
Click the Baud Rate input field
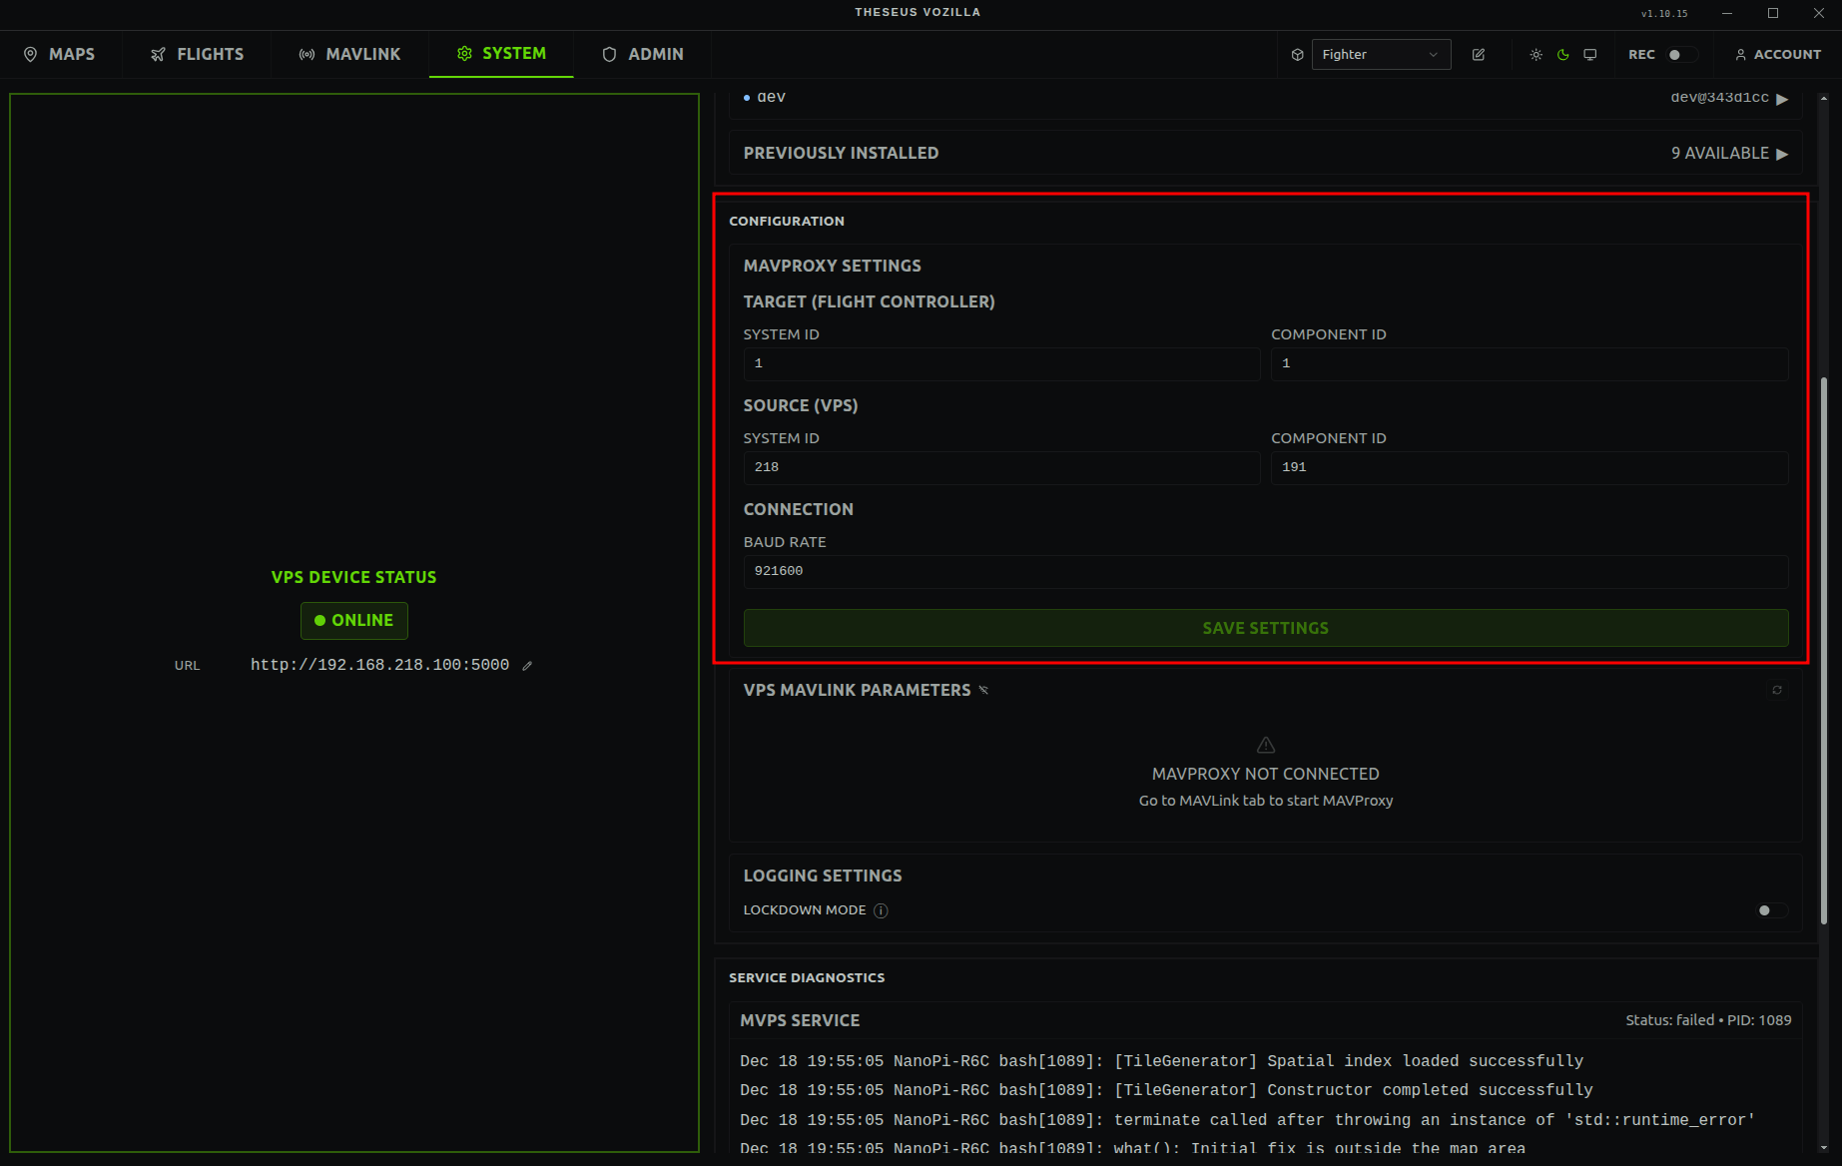click(1265, 571)
